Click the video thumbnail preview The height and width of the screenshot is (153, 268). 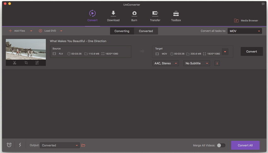tap(26, 49)
